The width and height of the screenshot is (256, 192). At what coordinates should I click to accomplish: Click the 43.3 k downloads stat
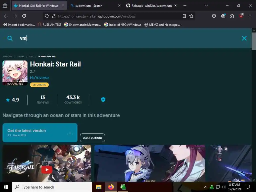[73, 99]
